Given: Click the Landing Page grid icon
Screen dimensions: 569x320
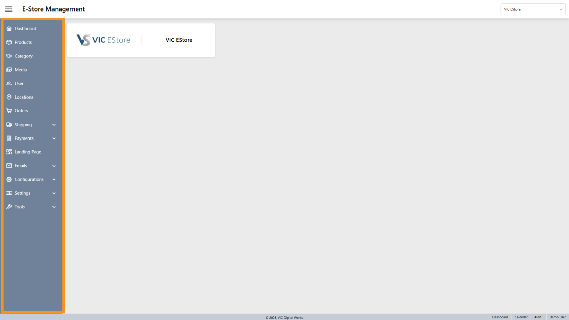Looking at the screenshot, I should pos(9,152).
